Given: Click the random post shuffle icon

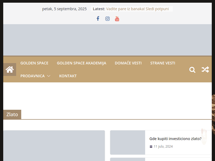Looking at the screenshot, I should tap(205, 70).
